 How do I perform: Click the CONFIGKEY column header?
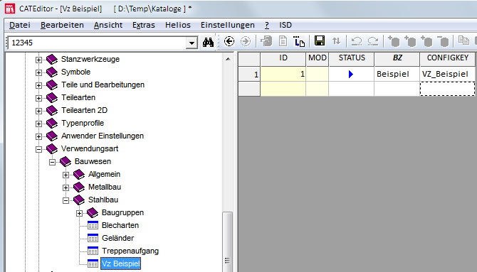tap(448, 59)
